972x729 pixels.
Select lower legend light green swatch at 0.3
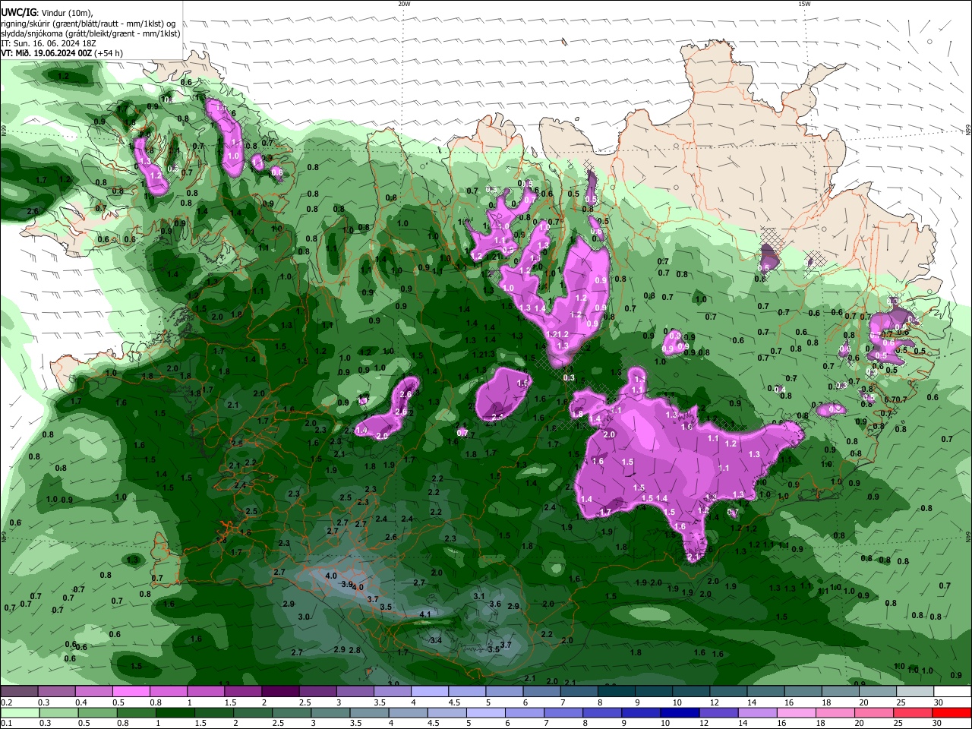[x=59, y=713]
